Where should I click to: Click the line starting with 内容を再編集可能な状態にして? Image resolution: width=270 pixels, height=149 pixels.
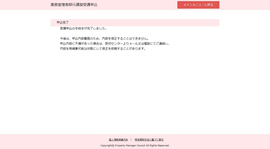(103, 49)
